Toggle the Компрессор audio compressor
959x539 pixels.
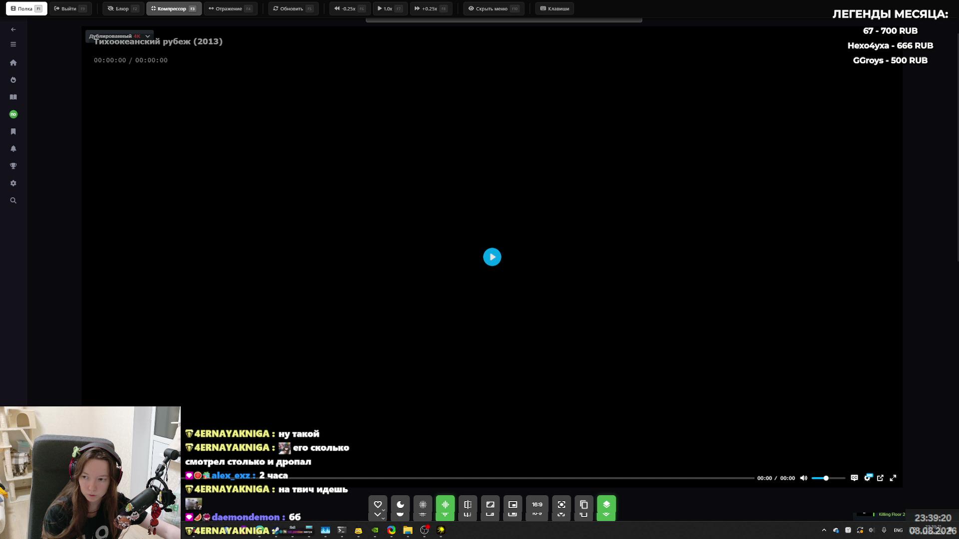[x=174, y=8]
